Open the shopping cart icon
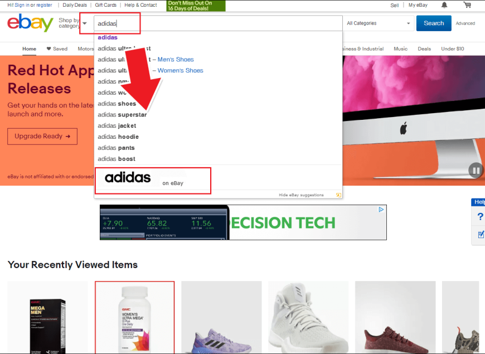 click(467, 5)
